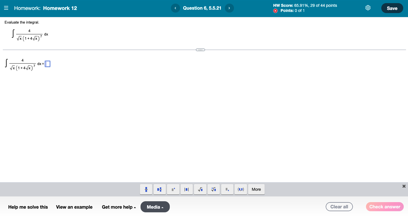Select the fraction template icon
The image size is (408, 218).
tap(146, 189)
